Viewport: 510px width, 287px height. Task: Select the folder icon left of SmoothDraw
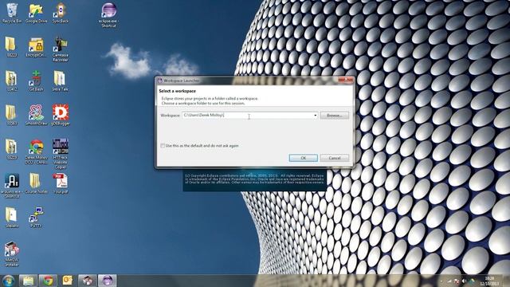click(12, 115)
